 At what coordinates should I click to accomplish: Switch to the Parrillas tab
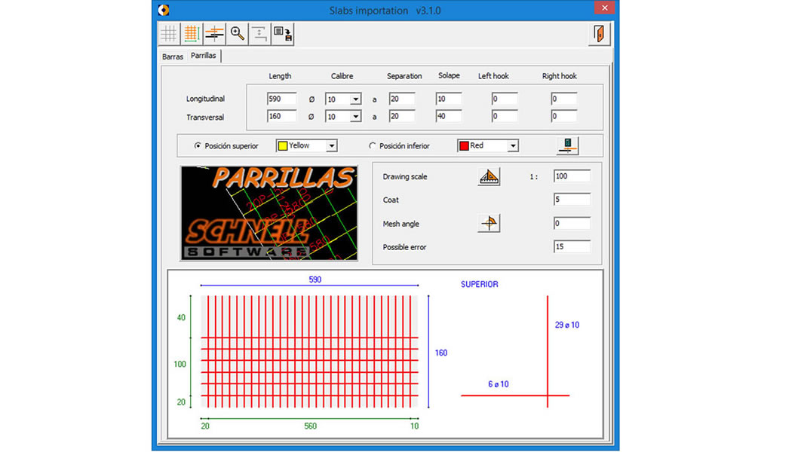204,55
